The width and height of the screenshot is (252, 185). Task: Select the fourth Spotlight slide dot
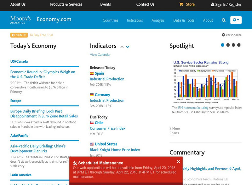click(x=239, y=45)
